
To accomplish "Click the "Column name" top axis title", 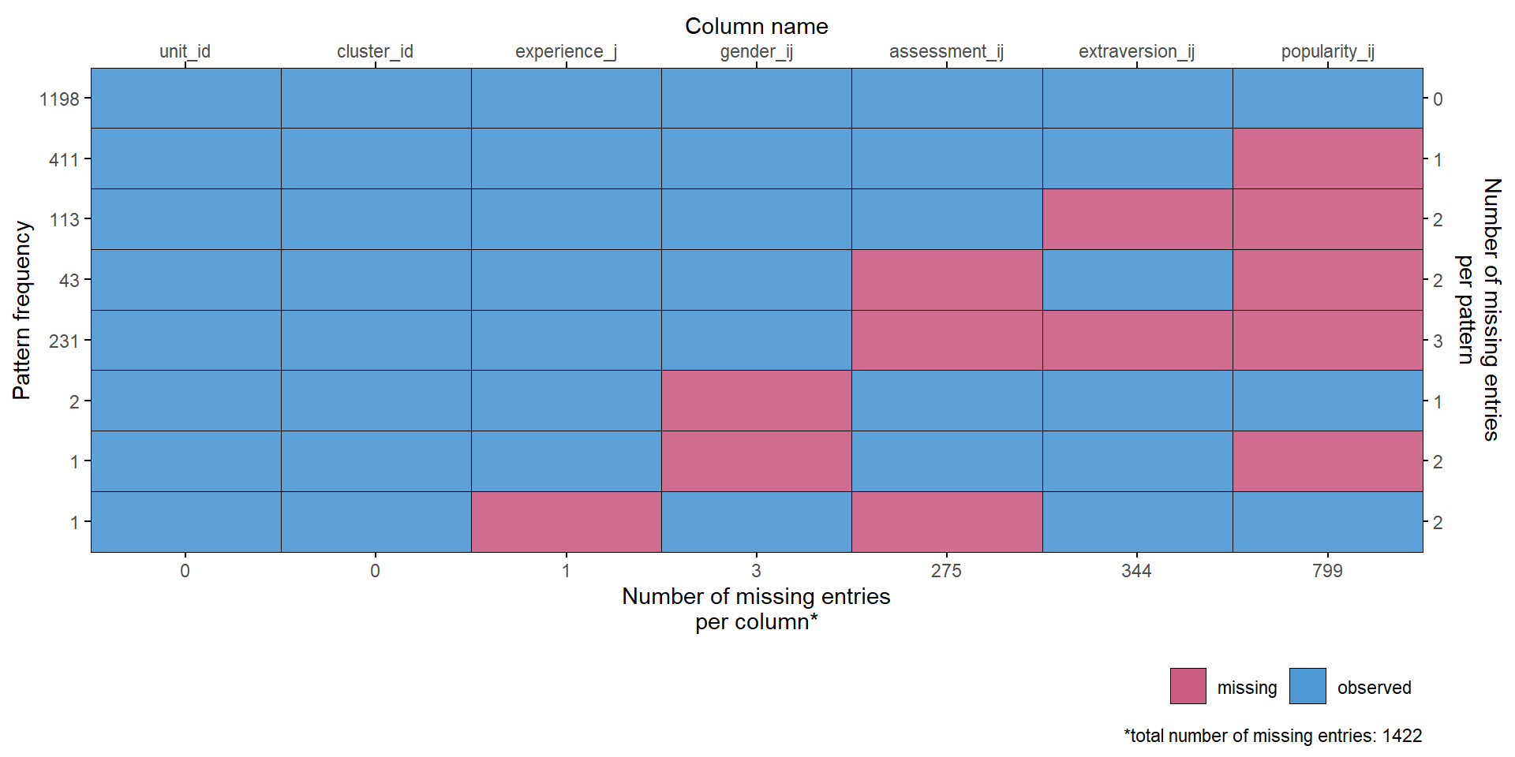I will [756, 26].
